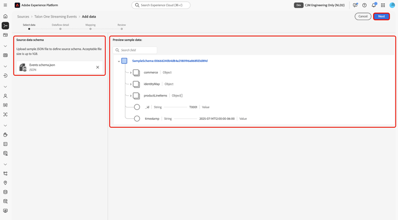398x220 pixels.
Task: Click the Adobe Experience Platform logo
Action: coord(18,5)
